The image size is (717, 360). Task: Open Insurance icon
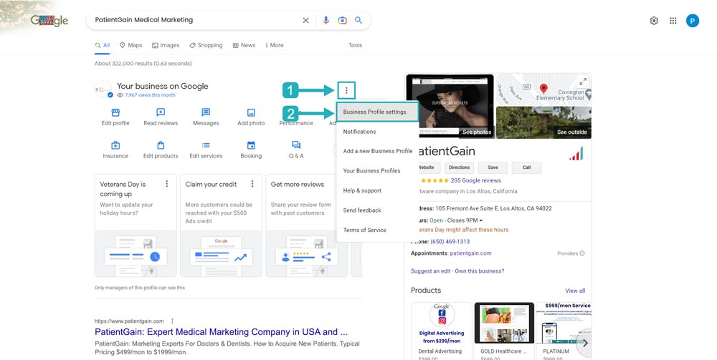coord(115,145)
